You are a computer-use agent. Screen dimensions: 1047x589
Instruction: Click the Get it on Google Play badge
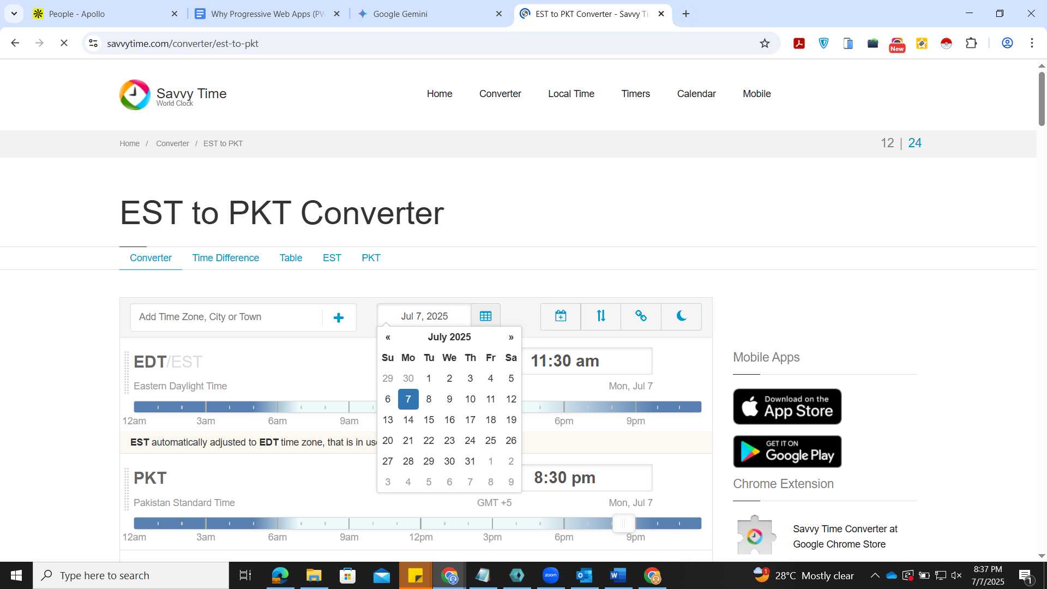[787, 452]
